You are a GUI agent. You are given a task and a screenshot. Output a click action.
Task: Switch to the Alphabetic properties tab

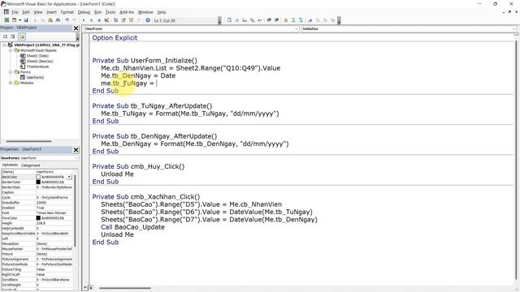11,165
